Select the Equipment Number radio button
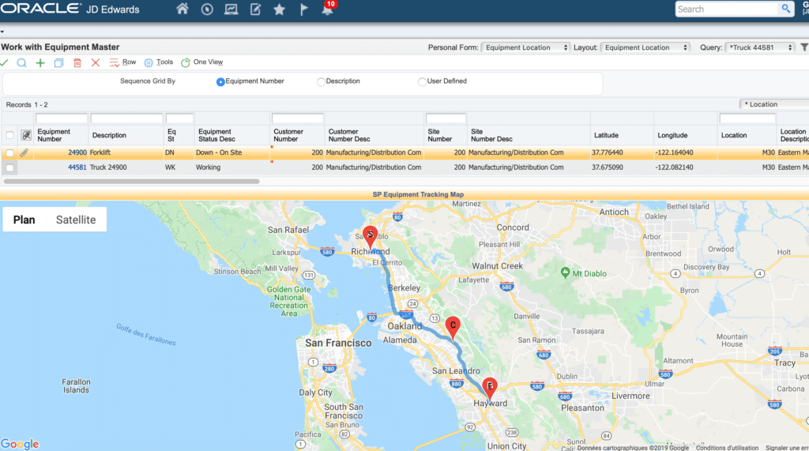The width and height of the screenshot is (809, 451). (220, 81)
